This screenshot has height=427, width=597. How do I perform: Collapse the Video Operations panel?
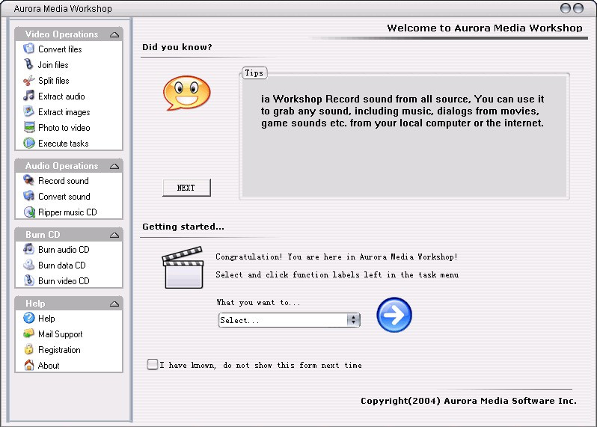[x=114, y=34]
